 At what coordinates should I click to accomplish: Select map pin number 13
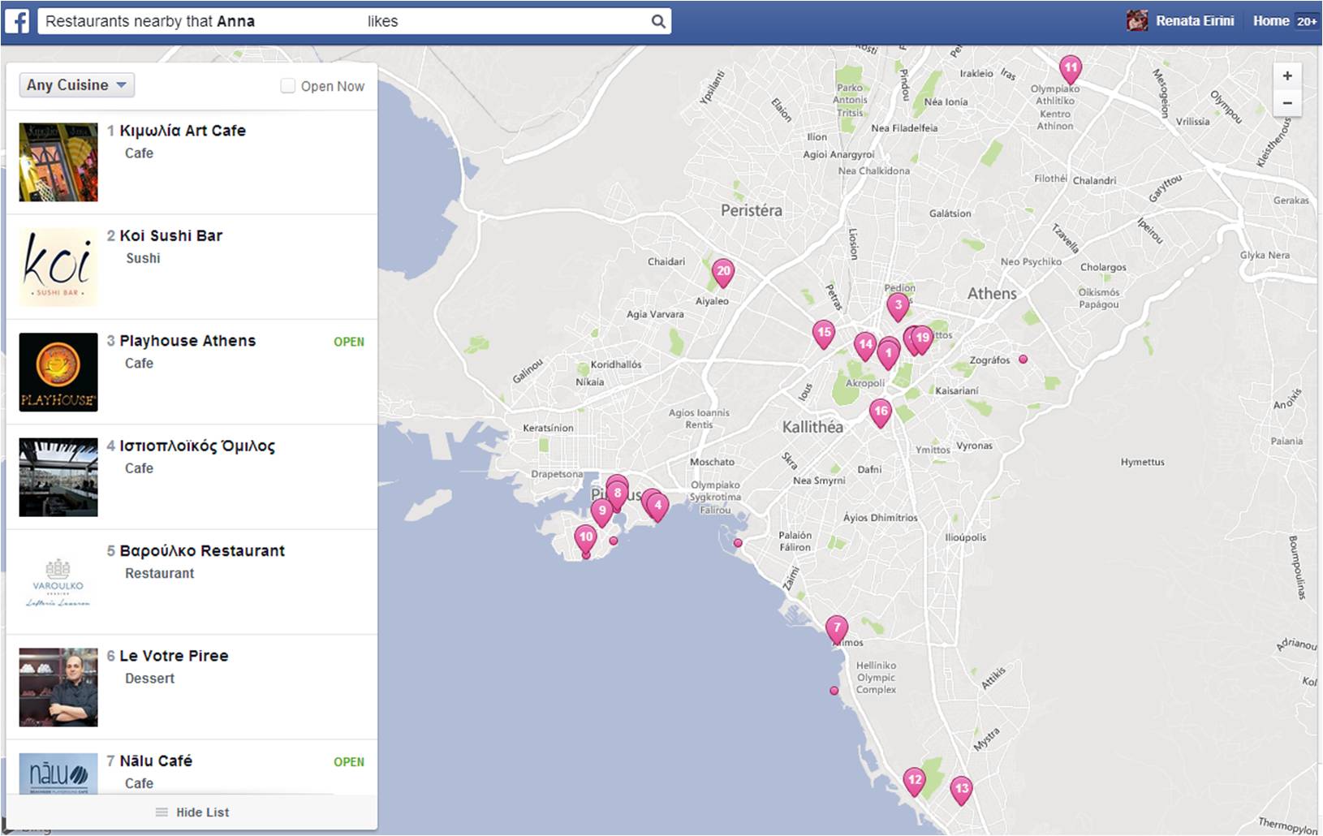[x=961, y=789]
